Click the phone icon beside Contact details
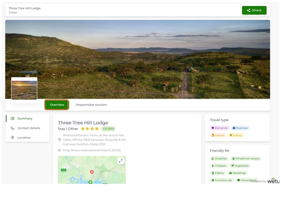The width and height of the screenshot is (281, 202). pos(12,128)
